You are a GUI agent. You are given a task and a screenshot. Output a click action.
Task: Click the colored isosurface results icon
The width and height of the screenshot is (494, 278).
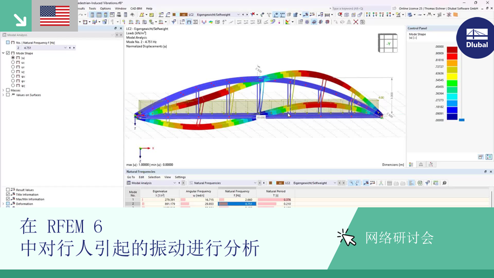(211, 22)
